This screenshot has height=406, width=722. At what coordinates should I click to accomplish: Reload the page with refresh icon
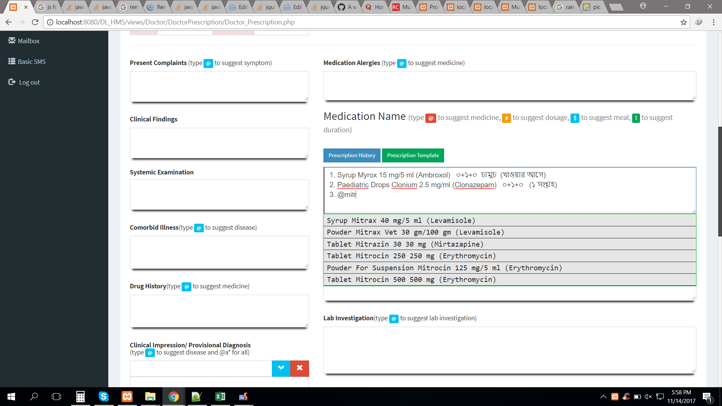pyautogui.click(x=35, y=22)
